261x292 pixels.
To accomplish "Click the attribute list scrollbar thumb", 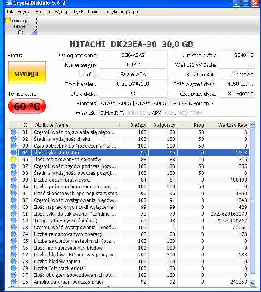I will pos(253,200).
